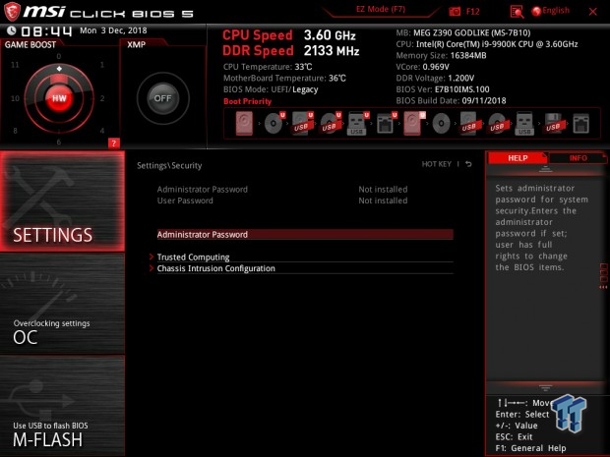Viewport: 610px width, 457px height.
Task: Select the first hard disk boot device without U badge
Action: point(244,124)
